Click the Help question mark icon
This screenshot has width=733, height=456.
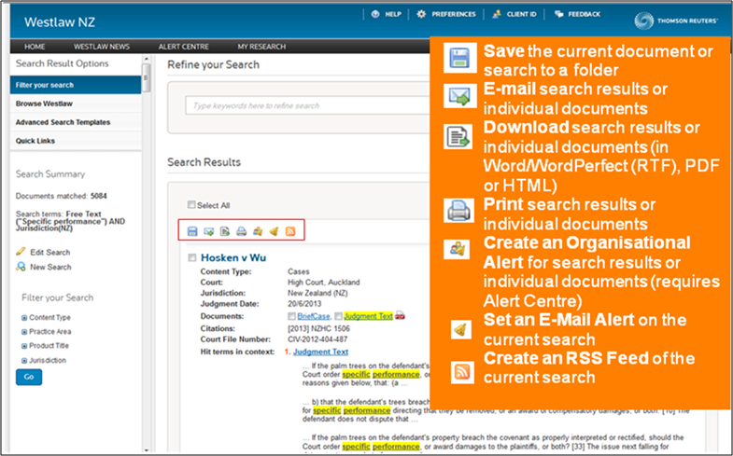(375, 14)
